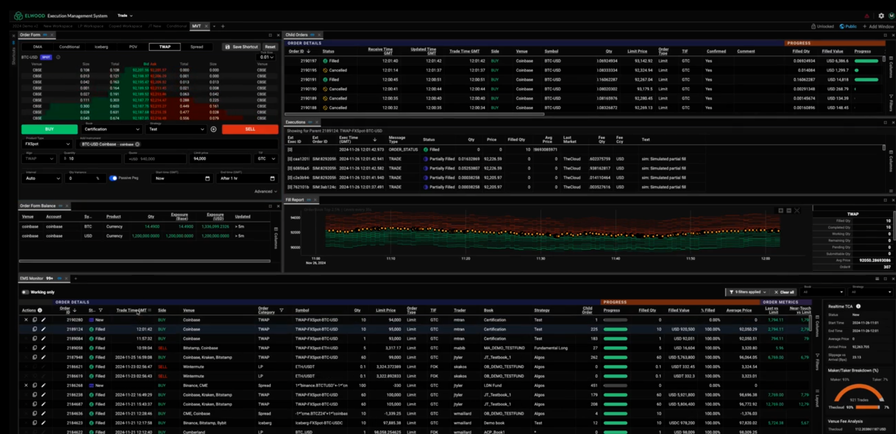Open the Certification book dropdown
This screenshot has height=434, width=896.
click(x=112, y=129)
